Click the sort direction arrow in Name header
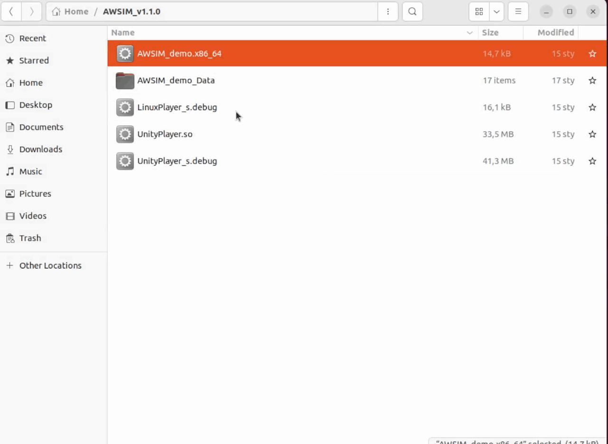The image size is (608, 444). coord(470,33)
